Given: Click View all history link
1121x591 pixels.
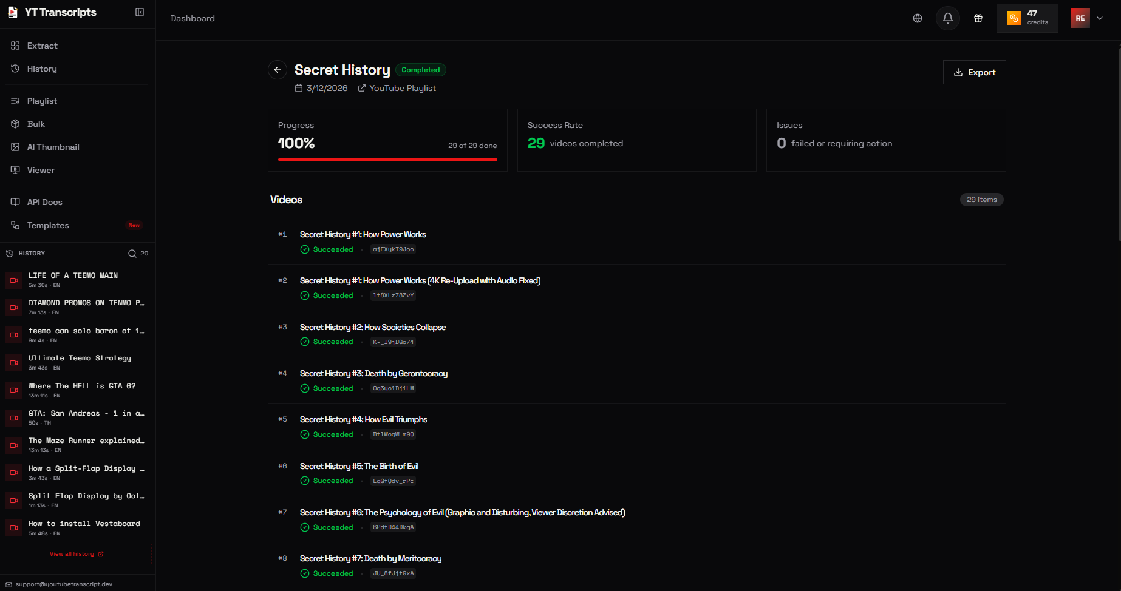Looking at the screenshot, I should (x=77, y=554).
